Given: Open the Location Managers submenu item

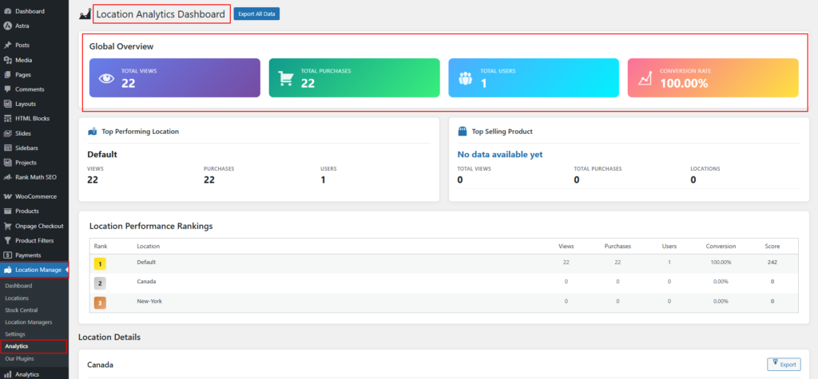Looking at the screenshot, I should tap(28, 322).
